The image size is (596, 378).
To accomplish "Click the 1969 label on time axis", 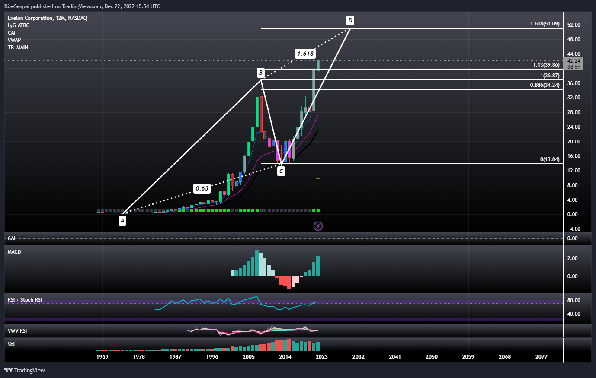I will coord(103,357).
